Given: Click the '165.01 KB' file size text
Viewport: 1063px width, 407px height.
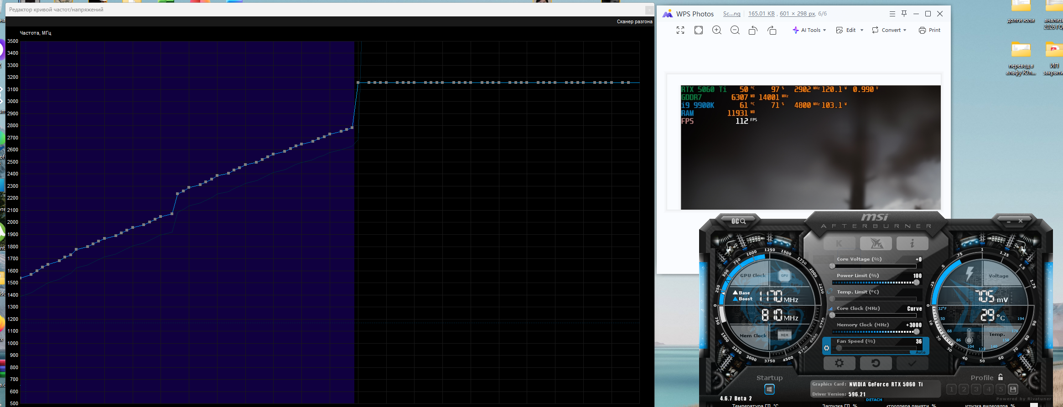Looking at the screenshot, I should point(761,14).
